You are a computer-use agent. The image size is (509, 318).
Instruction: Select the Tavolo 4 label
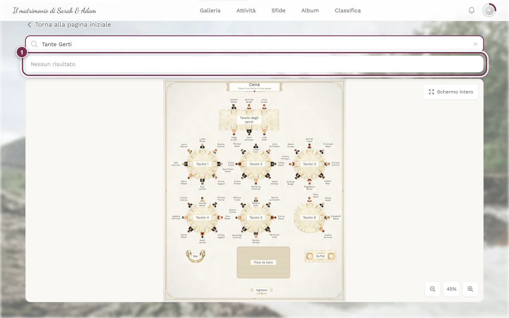click(202, 218)
